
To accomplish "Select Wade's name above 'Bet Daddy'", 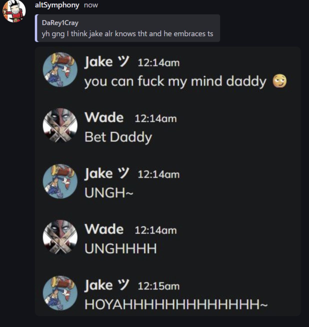I will (x=104, y=117).
